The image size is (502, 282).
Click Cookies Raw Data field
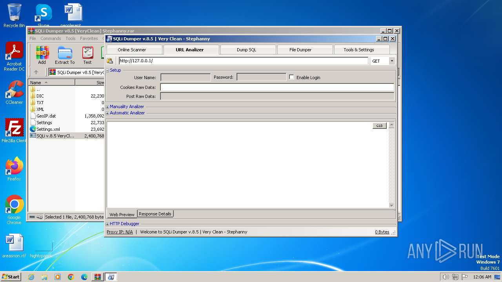277,87
